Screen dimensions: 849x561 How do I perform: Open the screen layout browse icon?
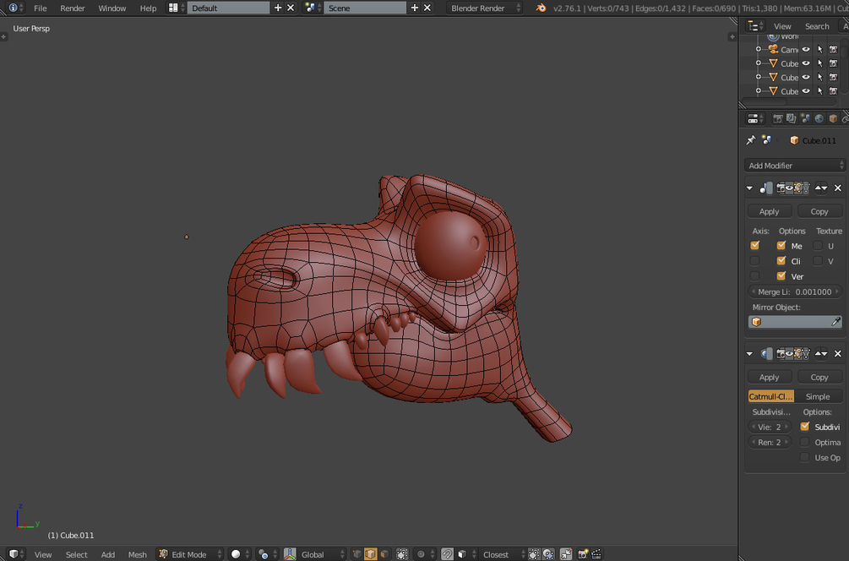pos(176,8)
